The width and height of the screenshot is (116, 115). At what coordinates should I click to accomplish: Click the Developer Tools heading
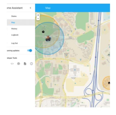pos(12,58)
